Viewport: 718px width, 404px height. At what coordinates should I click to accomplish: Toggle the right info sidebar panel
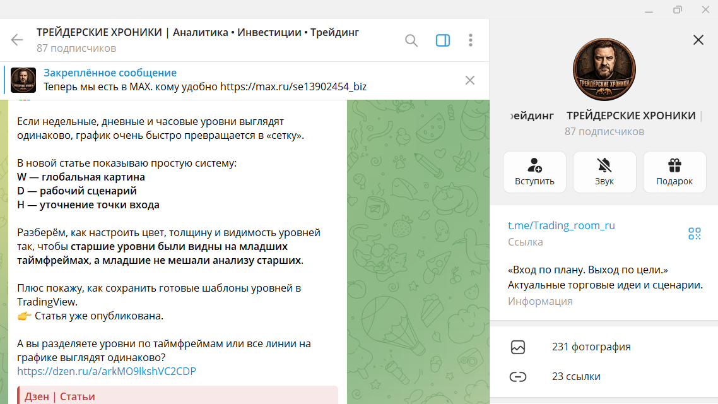tap(443, 40)
